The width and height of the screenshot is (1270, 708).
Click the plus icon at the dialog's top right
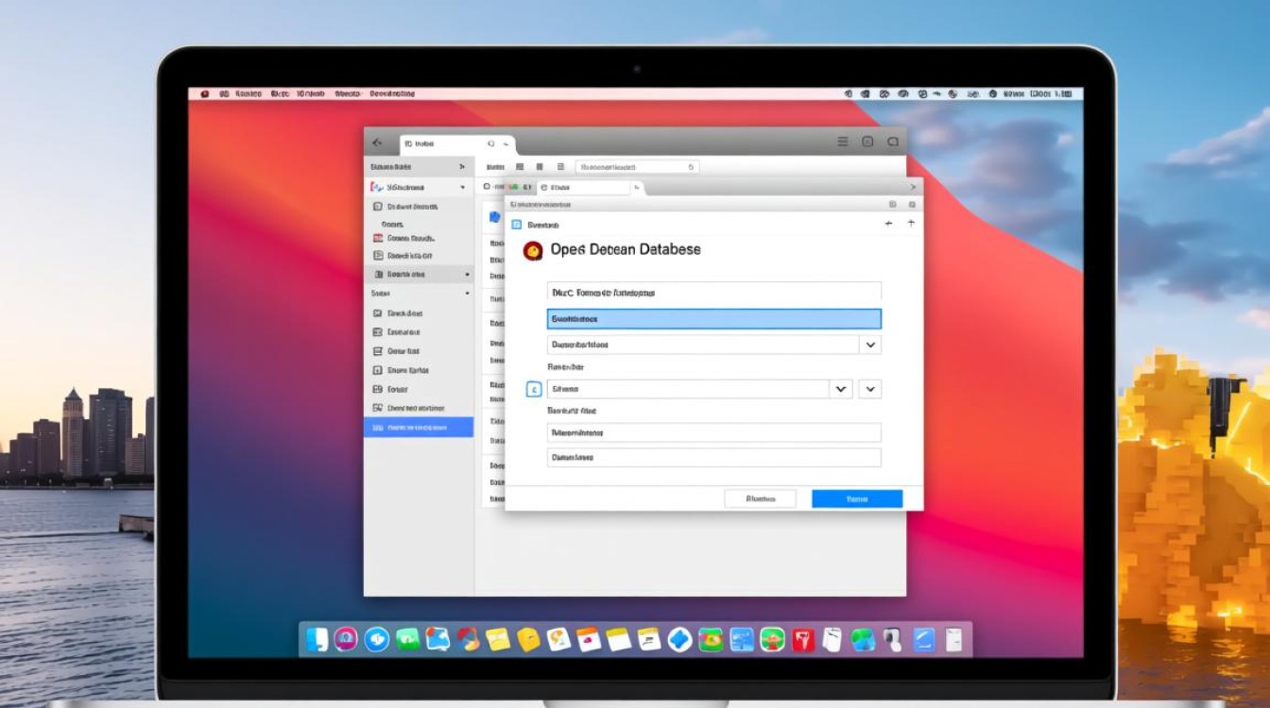click(x=910, y=224)
